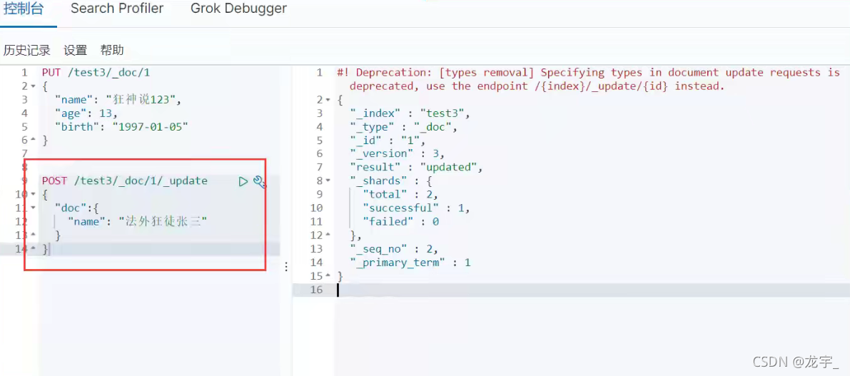Select the 控制台 tab

pos(24,9)
